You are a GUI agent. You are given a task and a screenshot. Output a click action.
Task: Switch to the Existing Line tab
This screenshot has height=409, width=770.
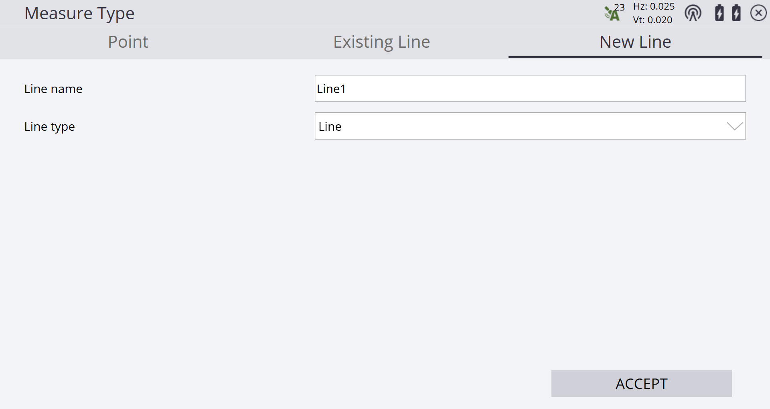tap(381, 42)
